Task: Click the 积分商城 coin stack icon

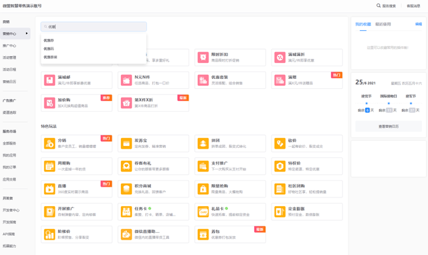Action: 126,189
